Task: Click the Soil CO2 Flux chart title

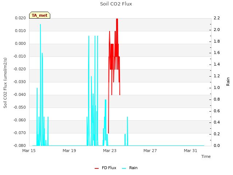Action: click(116, 4)
